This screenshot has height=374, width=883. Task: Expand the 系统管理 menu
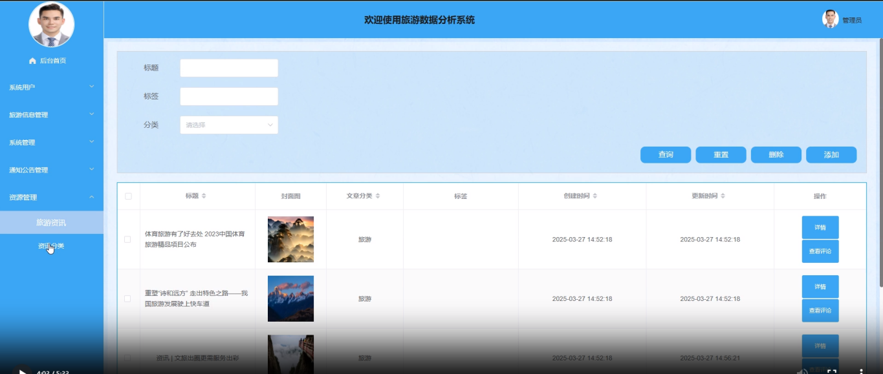click(x=52, y=142)
